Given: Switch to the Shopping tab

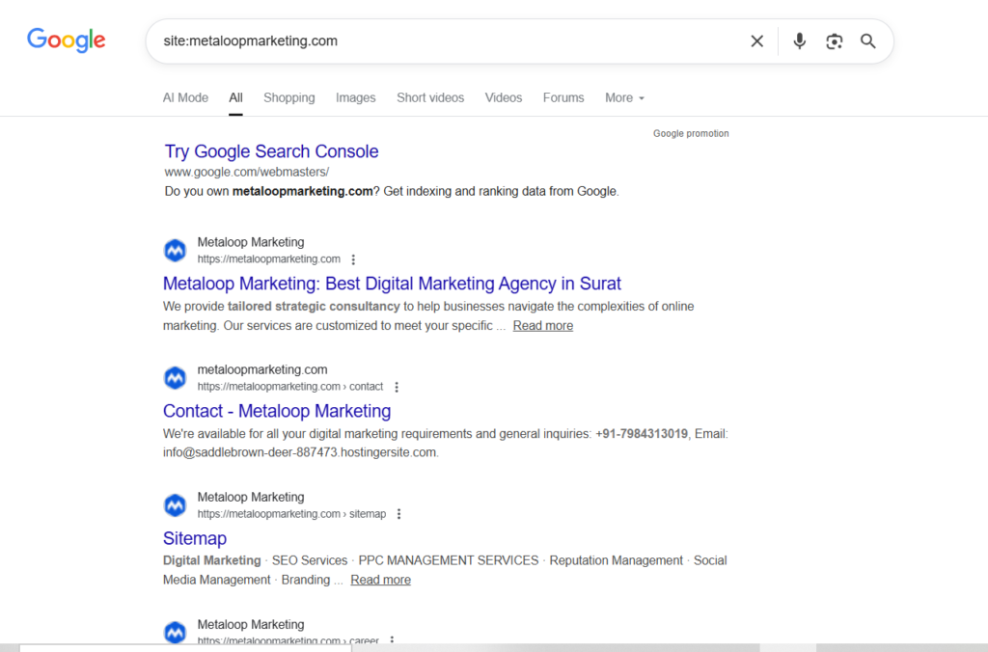Looking at the screenshot, I should click(x=288, y=97).
